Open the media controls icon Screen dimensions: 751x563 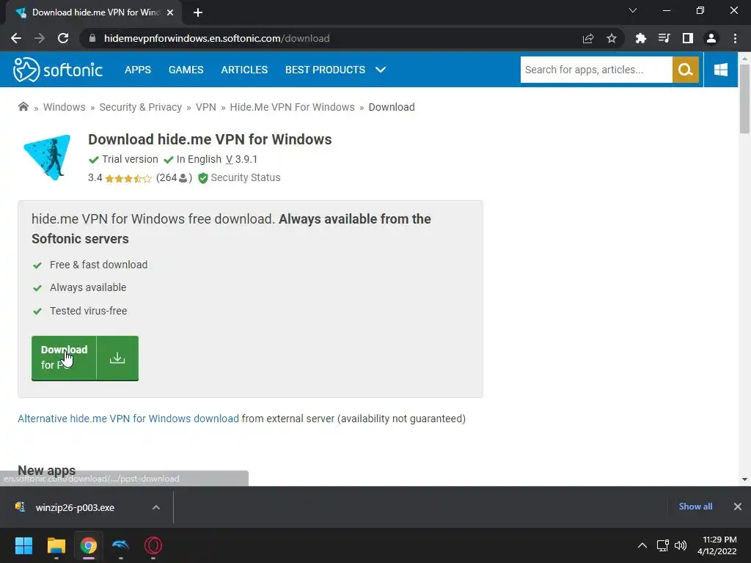click(x=664, y=38)
